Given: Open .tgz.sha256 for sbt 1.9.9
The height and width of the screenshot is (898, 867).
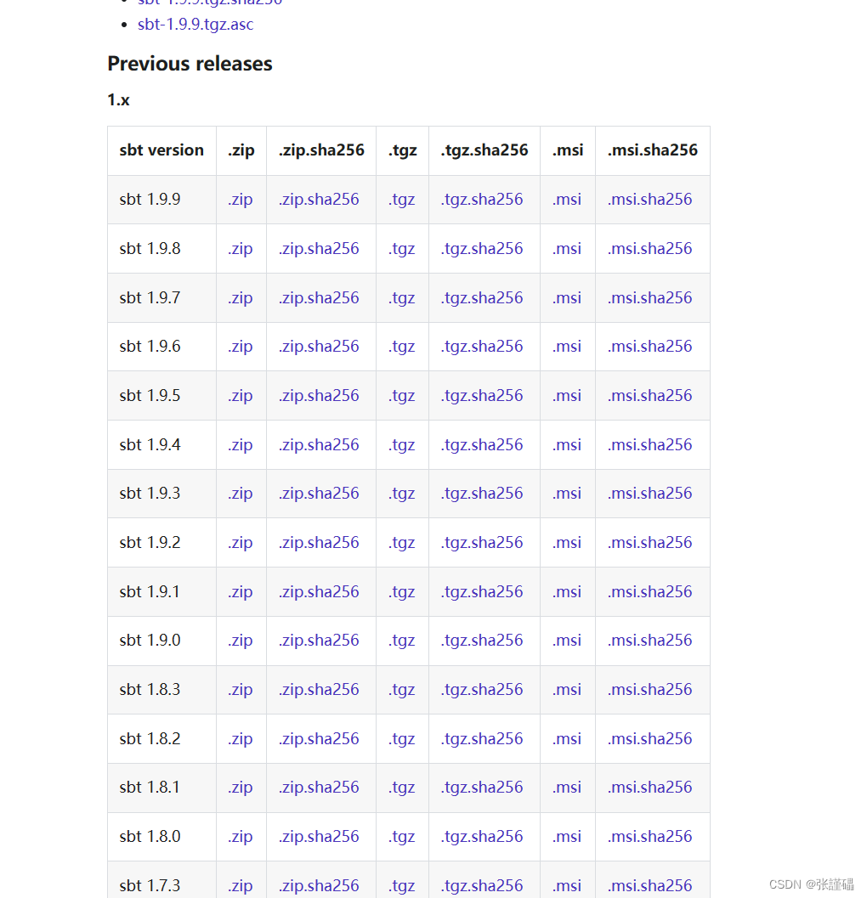Looking at the screenshot, I should (482, 200).
